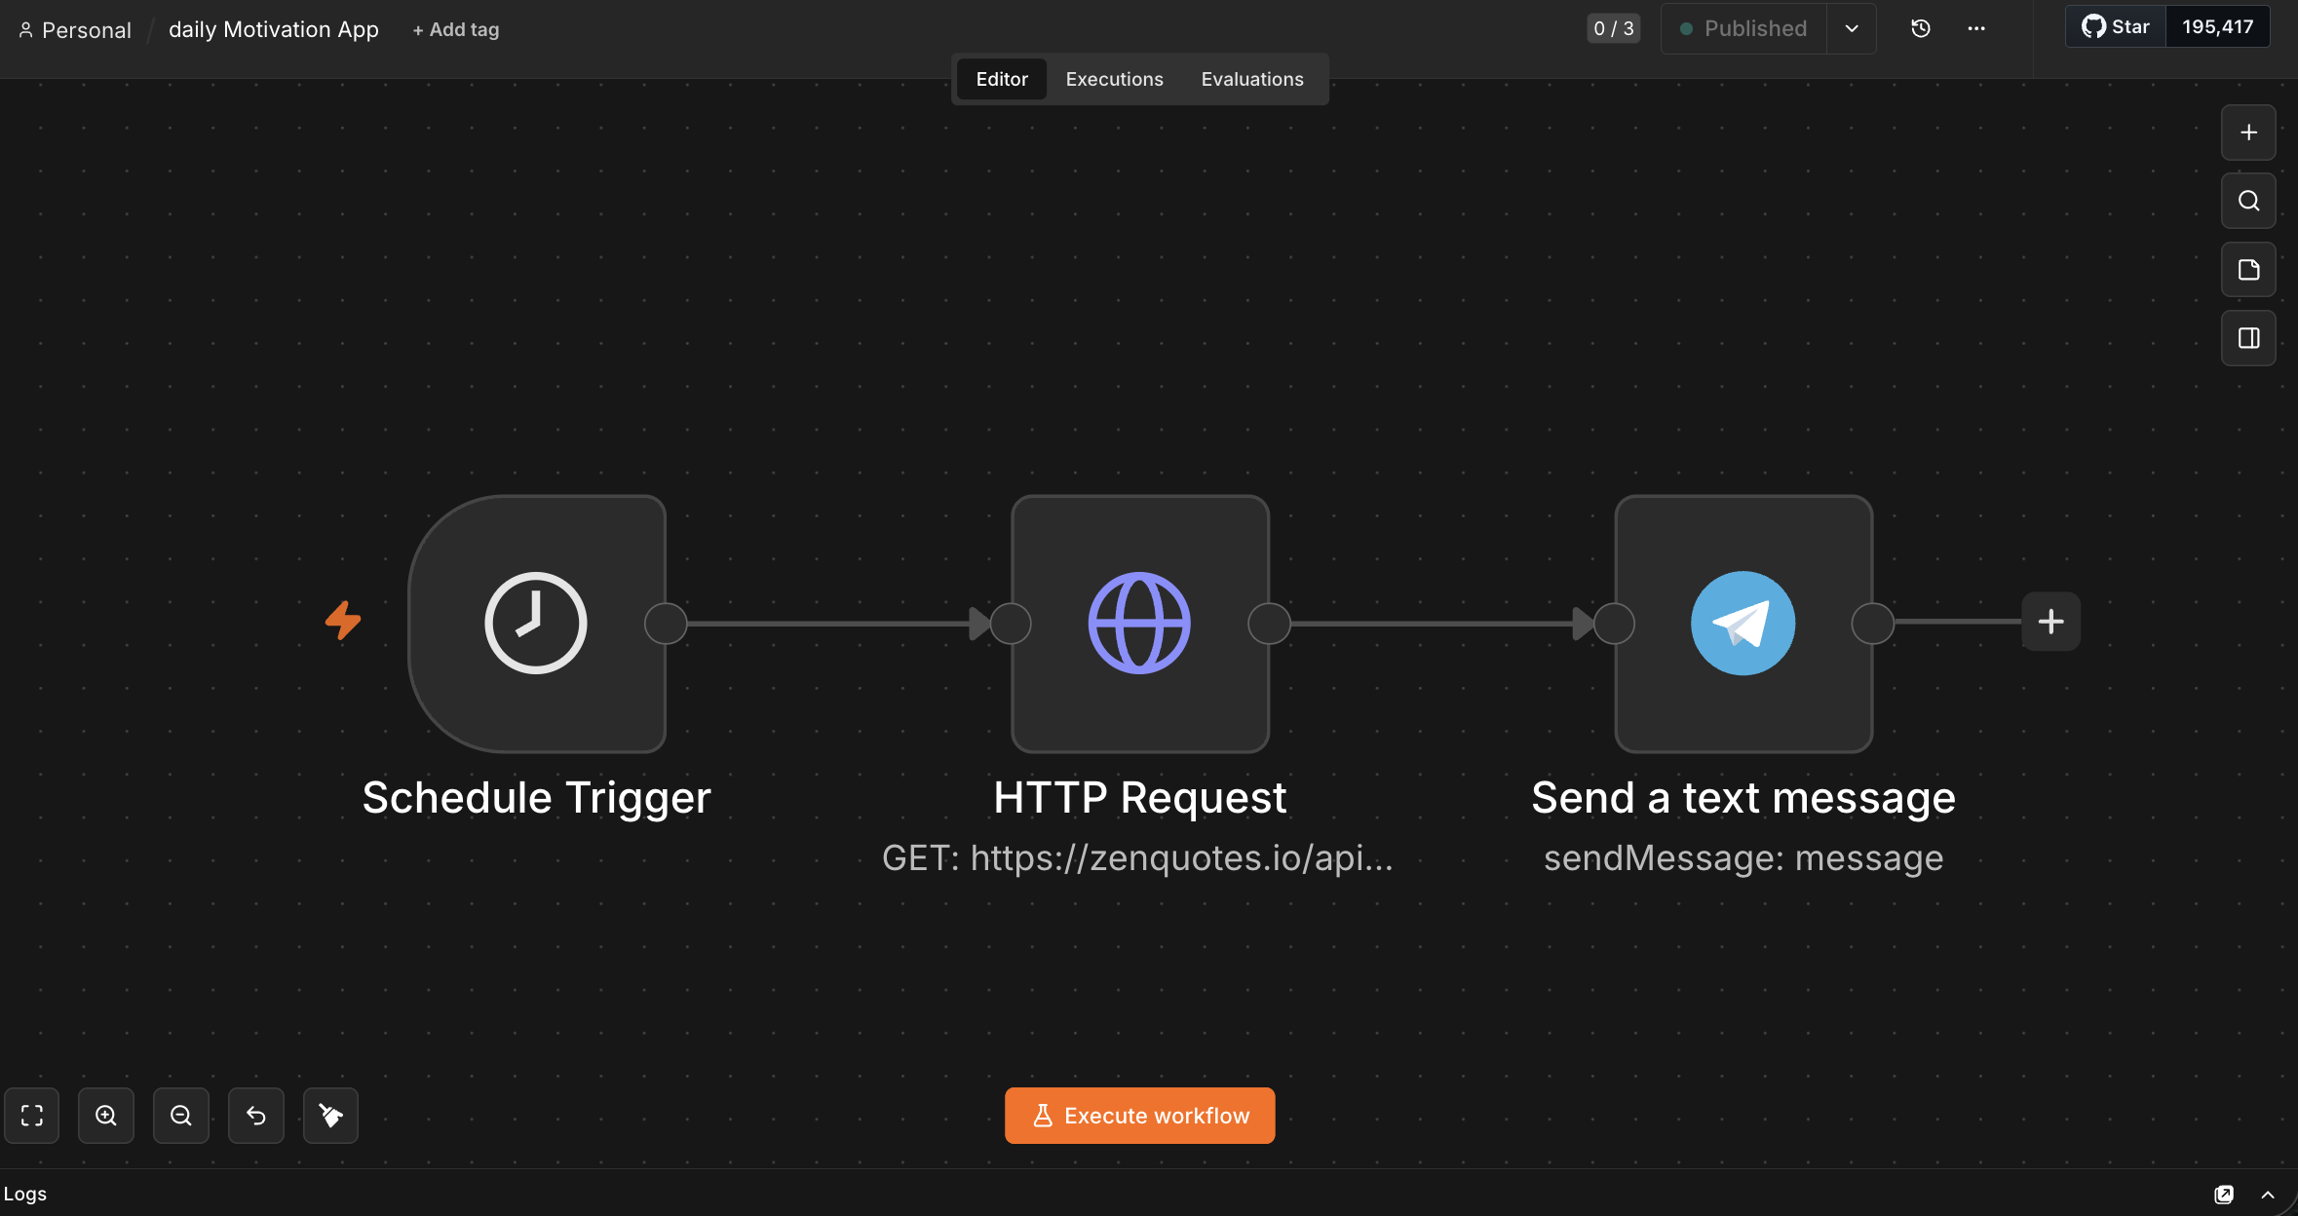The image size is (2298, 1216).
Task: Click the daily Motivation App workflow name
Action: coord(274,29)
